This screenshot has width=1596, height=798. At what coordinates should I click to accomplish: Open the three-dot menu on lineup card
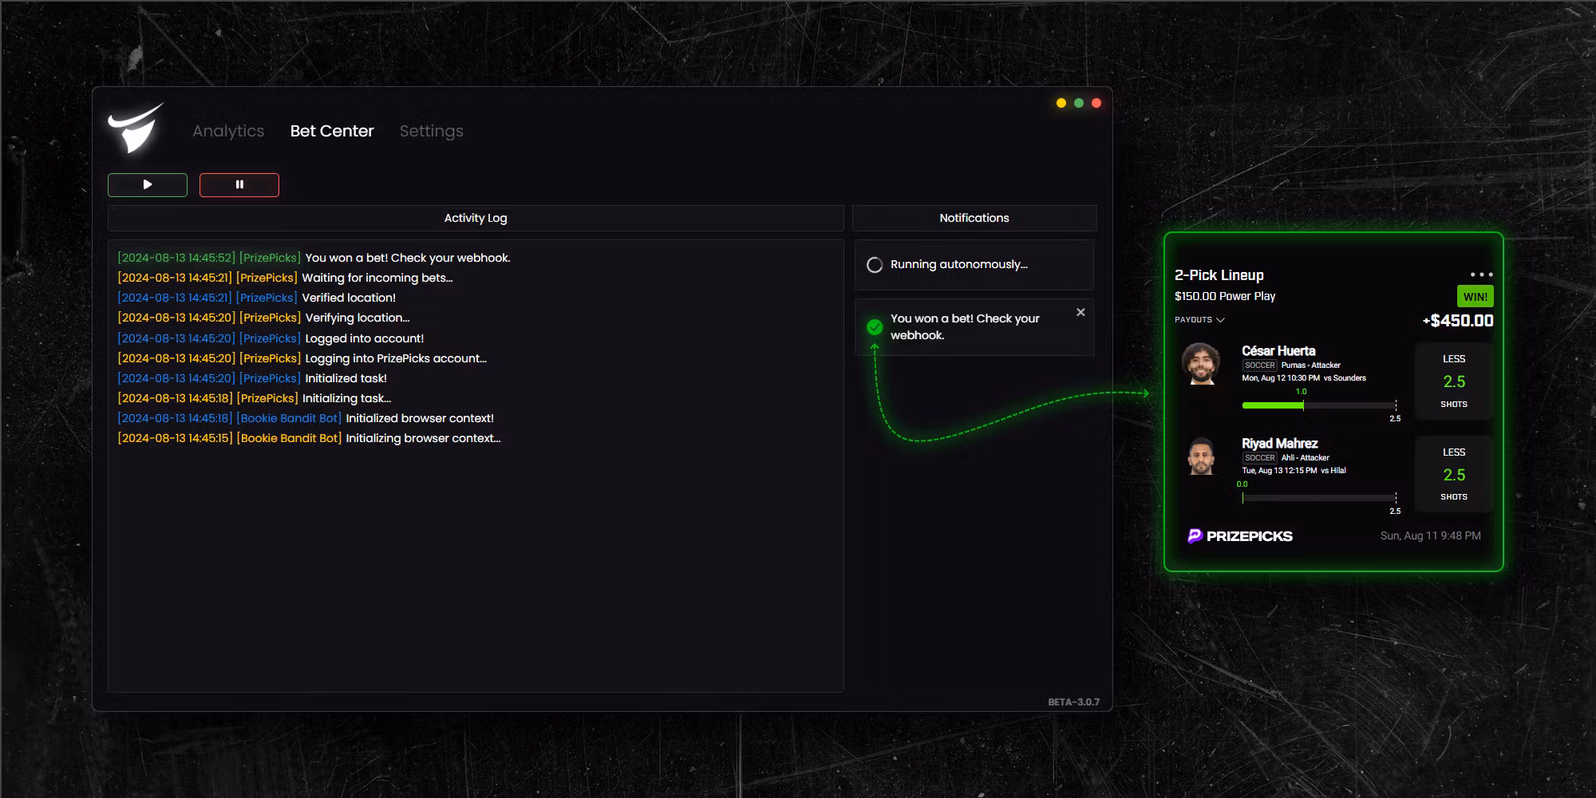click(x=1481, y=275)
